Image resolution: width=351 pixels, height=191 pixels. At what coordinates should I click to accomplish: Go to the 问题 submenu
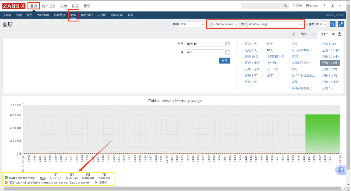tap(19, 15)
